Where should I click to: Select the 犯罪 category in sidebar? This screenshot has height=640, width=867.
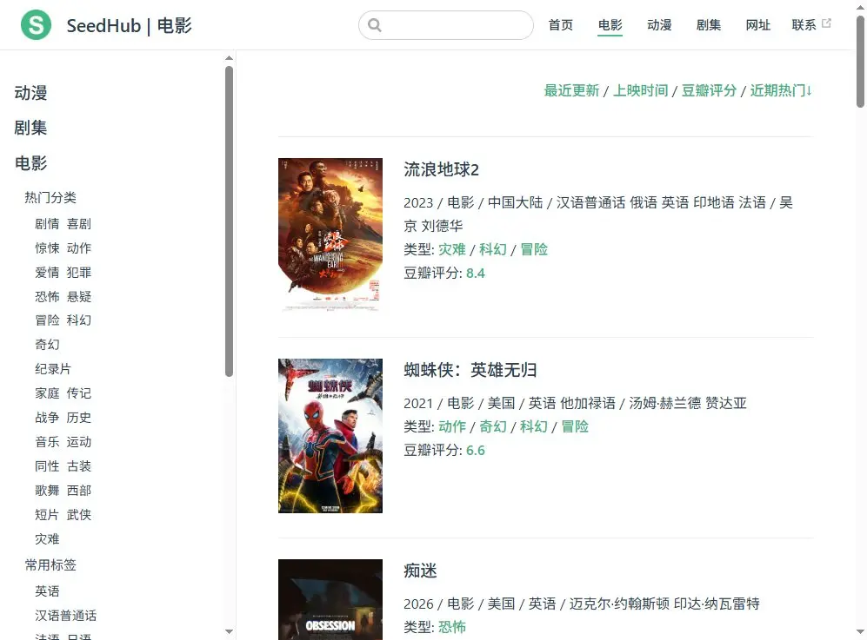79,273
